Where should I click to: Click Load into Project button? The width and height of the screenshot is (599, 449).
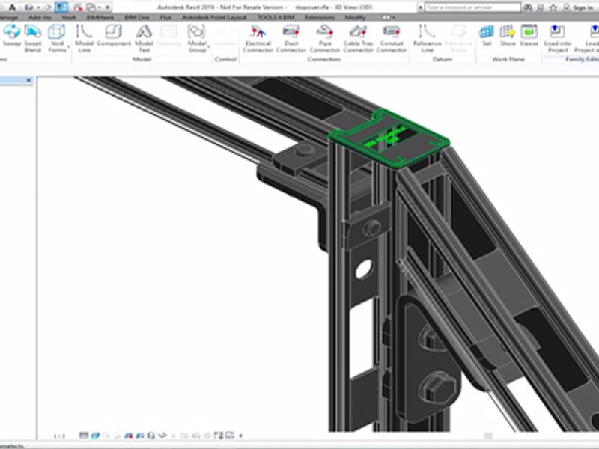(556, 36)
